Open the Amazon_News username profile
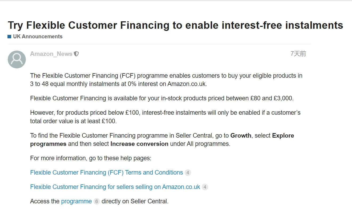This screenshot has height=210, width=352. click(51, 54)
